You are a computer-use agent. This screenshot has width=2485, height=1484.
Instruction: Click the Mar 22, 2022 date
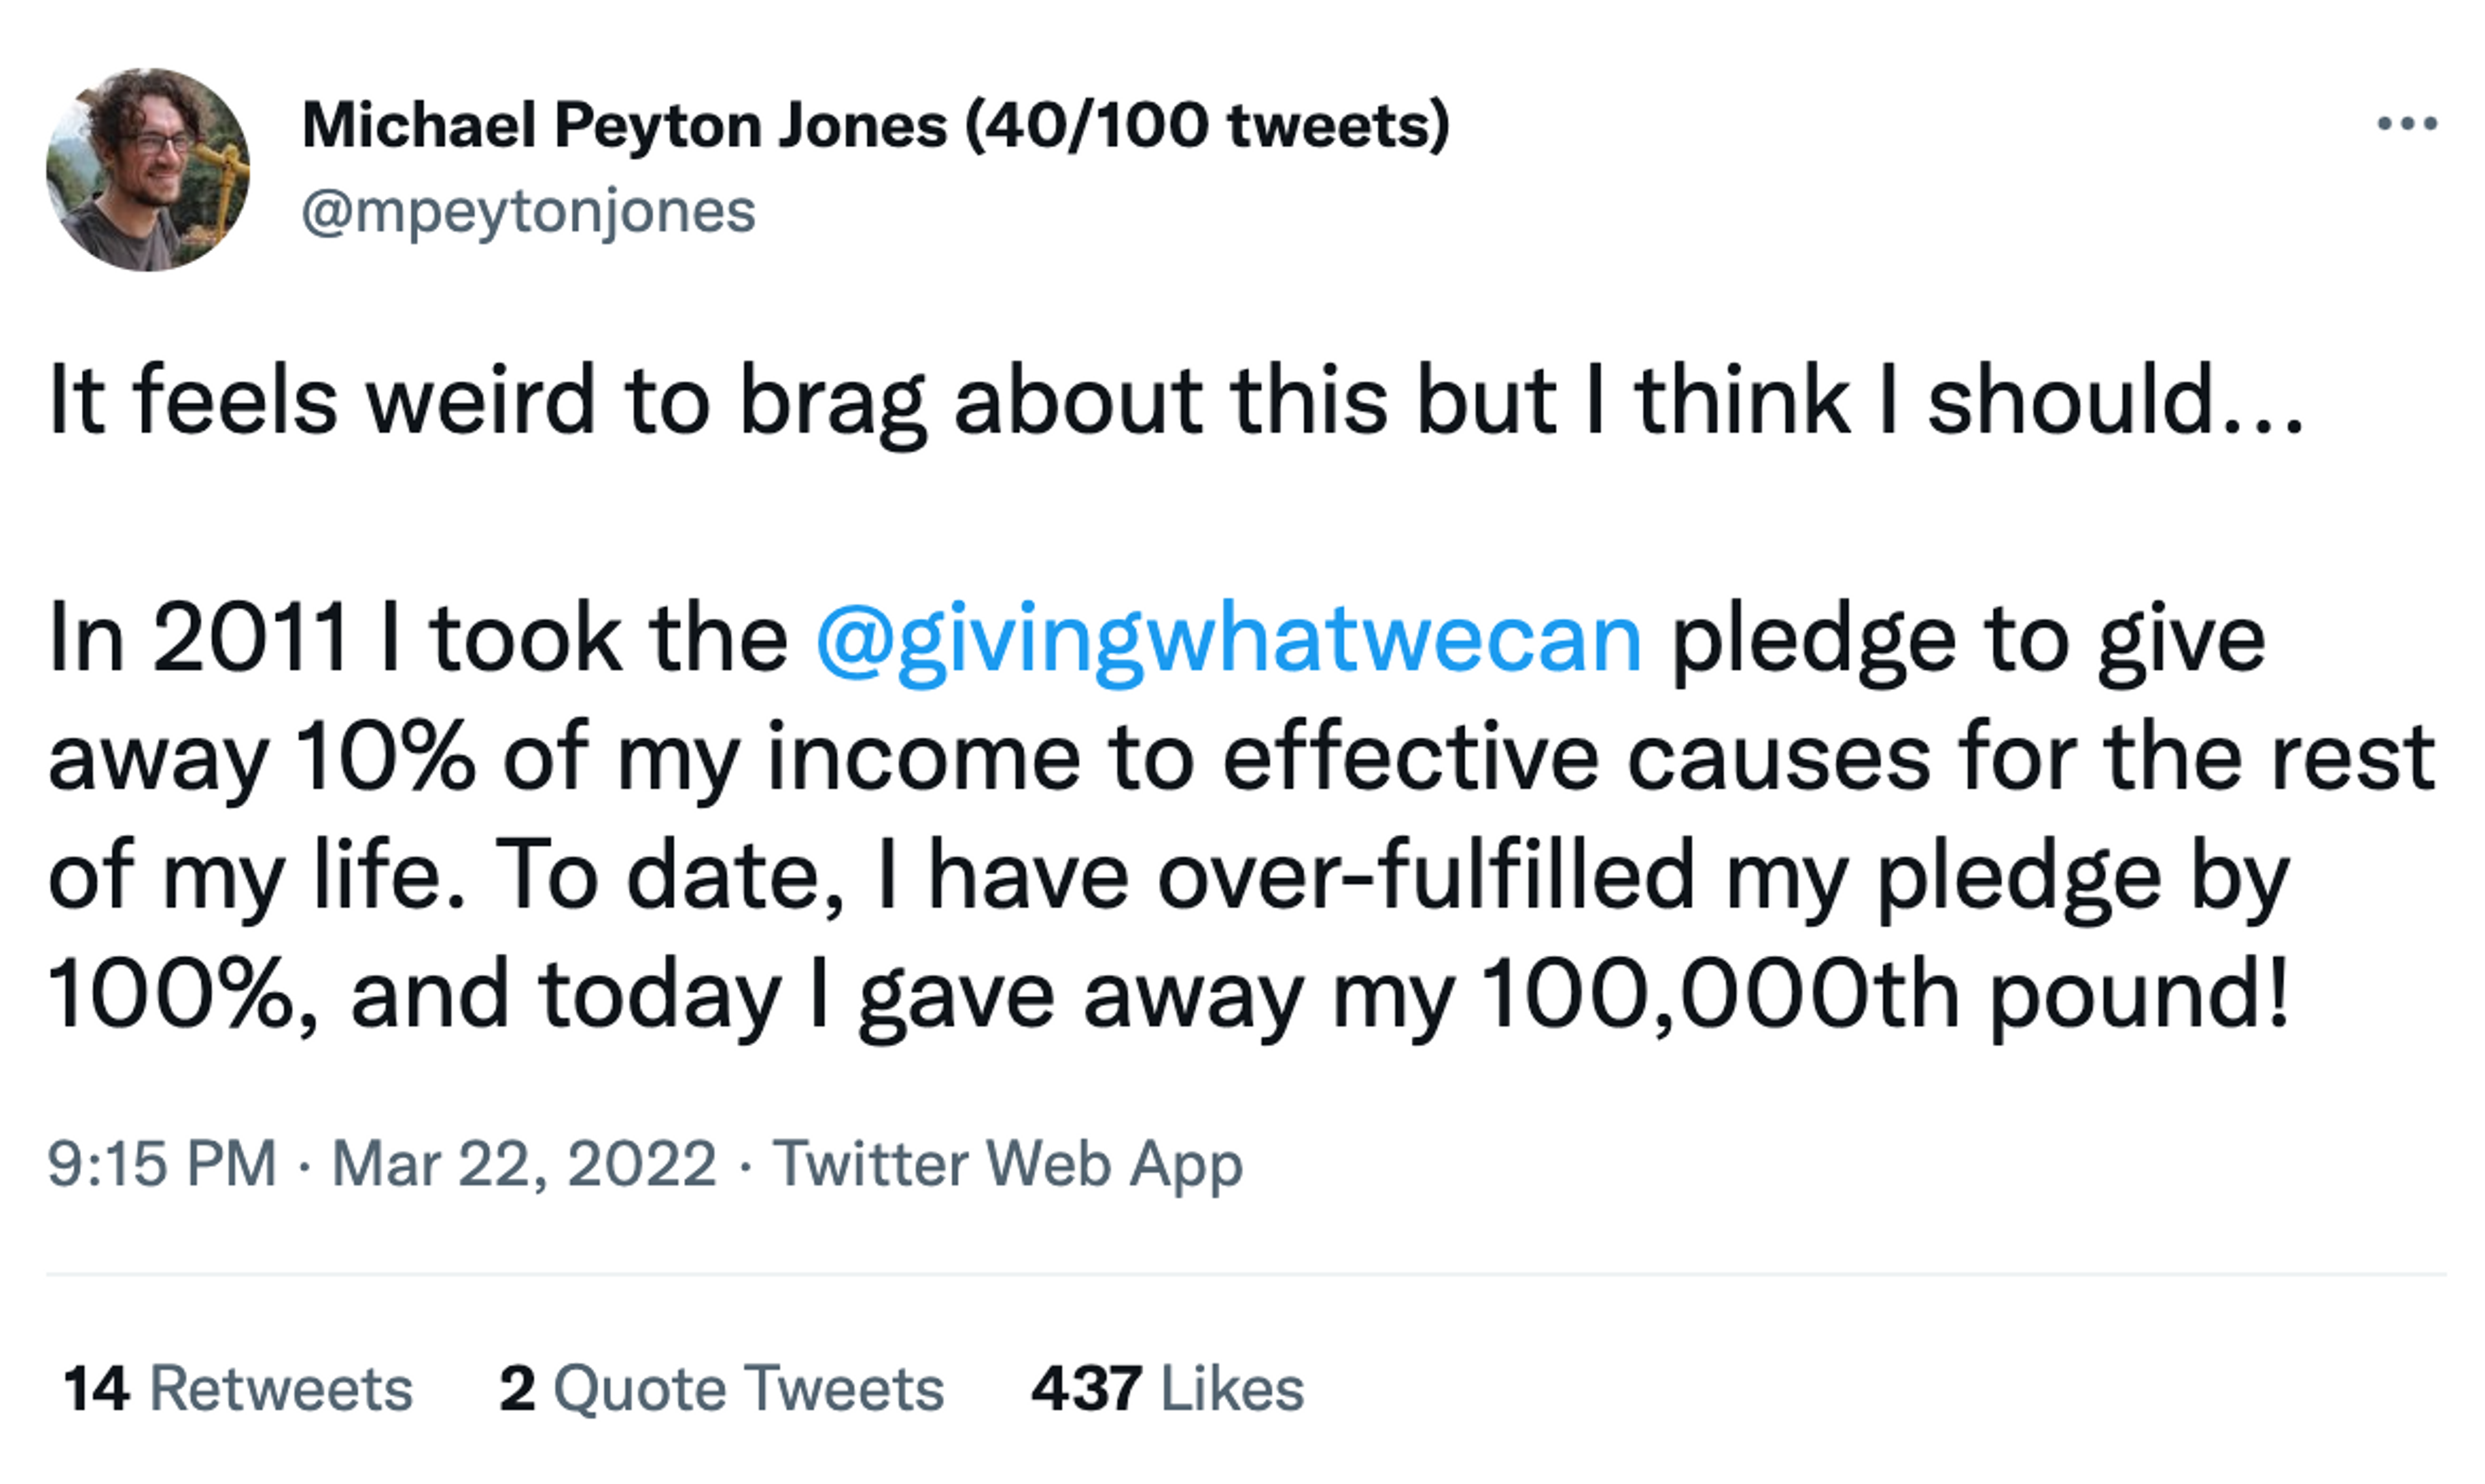click(x=524, y=1164)
